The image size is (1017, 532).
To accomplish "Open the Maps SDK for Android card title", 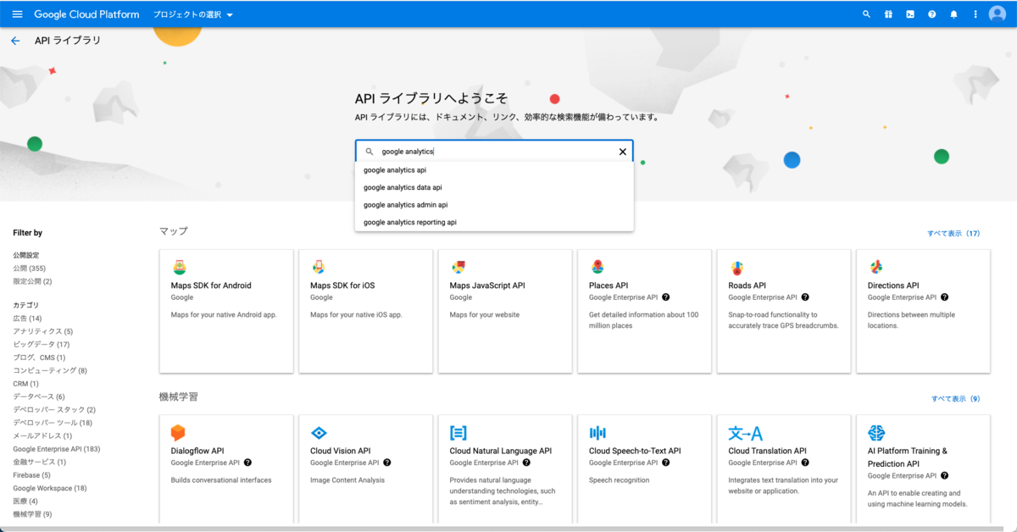I will [x=211, y=285].
